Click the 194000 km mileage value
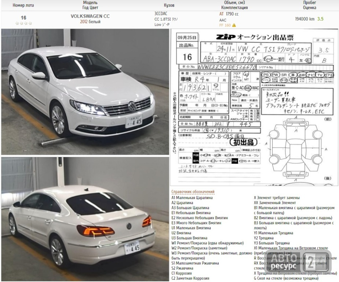The image size is (339, 282). tap(305, 19)
